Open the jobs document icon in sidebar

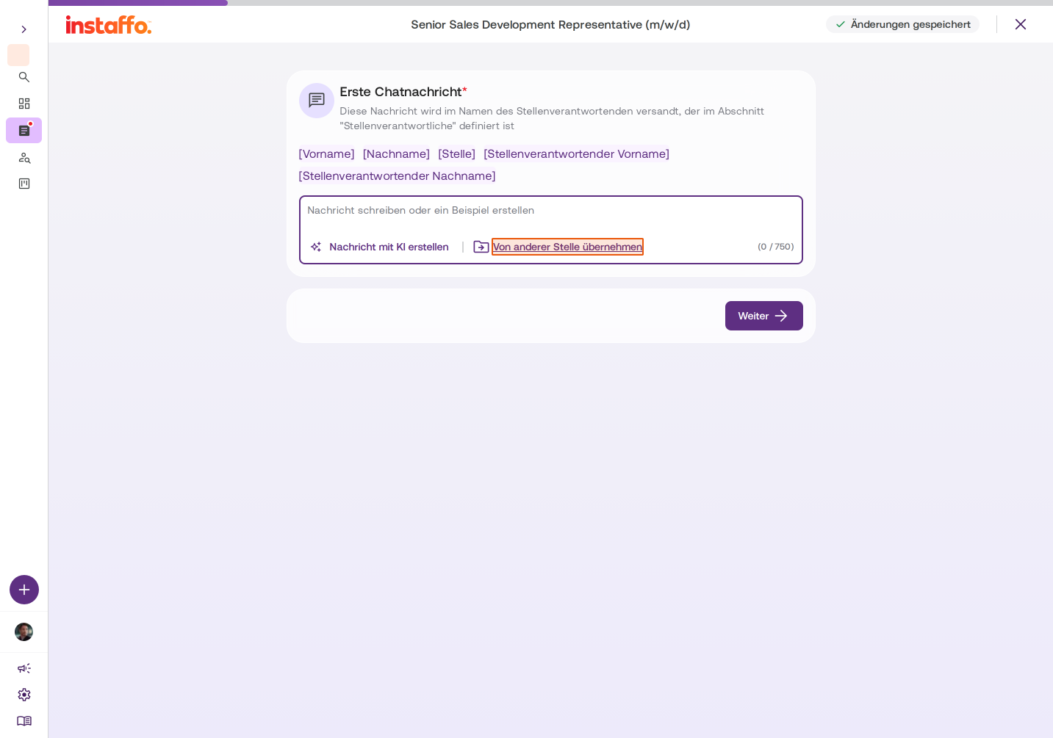click(24, 131)
